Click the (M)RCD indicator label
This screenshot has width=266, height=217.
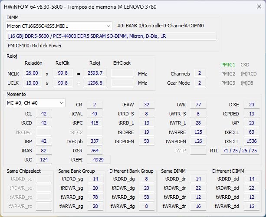coord(249,74)
